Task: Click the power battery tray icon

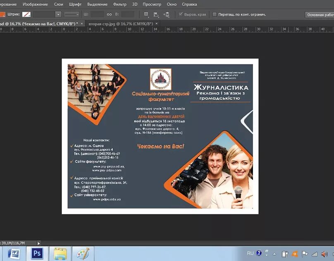Action: click(x=285, y=254)
